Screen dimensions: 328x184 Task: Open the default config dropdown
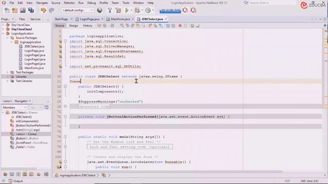[x=77, y=10]
